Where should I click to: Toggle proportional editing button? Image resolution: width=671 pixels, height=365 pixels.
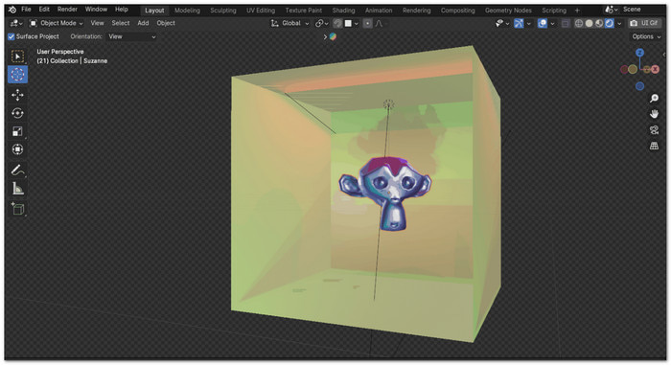tap(367, 24)
